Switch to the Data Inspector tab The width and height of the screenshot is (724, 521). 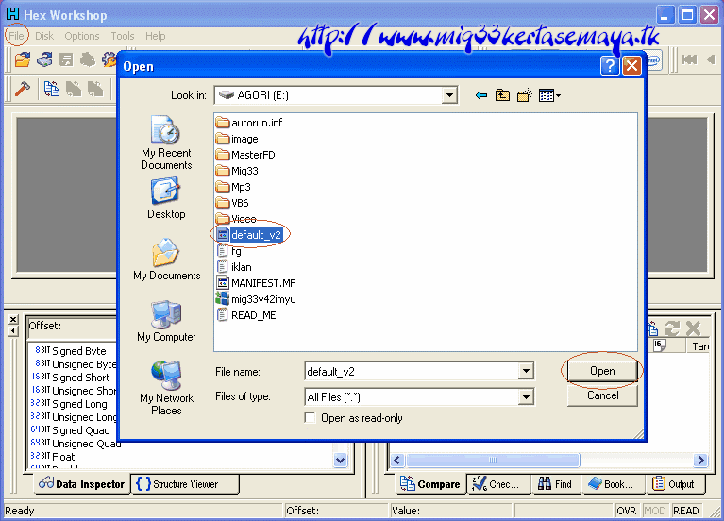coord(82,484)
